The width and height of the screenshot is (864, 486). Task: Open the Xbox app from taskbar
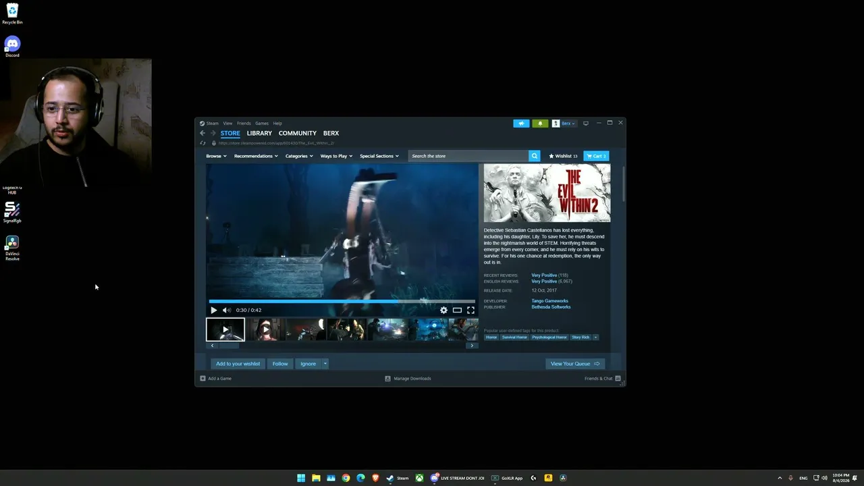point(419,478)
